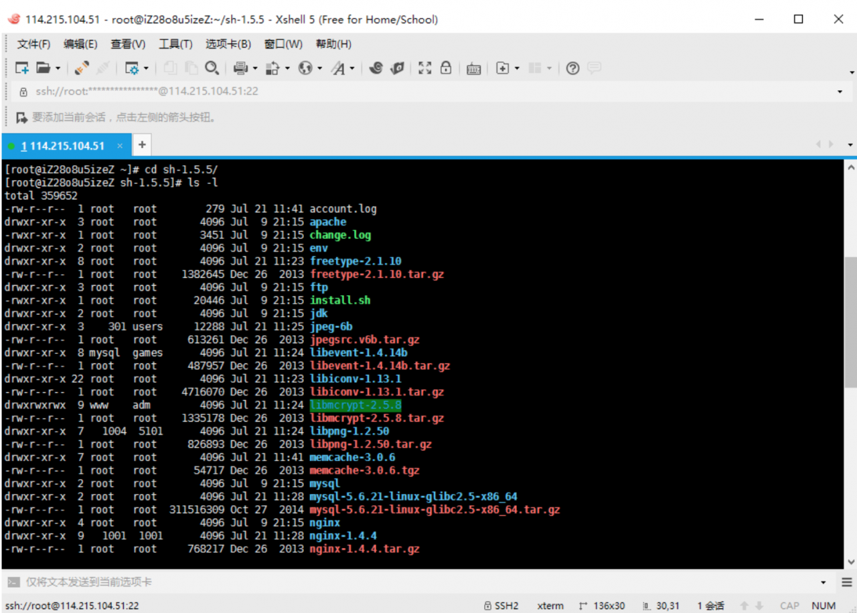The width and height of the screenshot is (857, 613).
Task: Click the terminal scrollbar down arrow
Action: pyautogui.click(x=850, y=562)
